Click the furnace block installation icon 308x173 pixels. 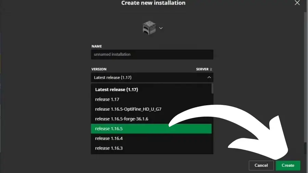(x=149, y=27)
